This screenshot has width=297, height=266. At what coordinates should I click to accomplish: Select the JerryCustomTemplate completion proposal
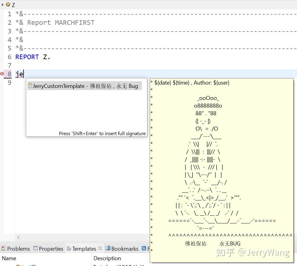click(x=82, y=86)
